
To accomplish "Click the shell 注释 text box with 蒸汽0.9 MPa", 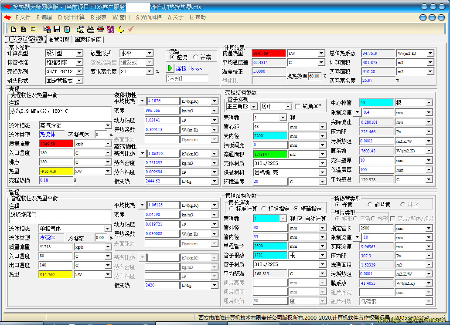I will pyautogui.click(x=60, y=114).
